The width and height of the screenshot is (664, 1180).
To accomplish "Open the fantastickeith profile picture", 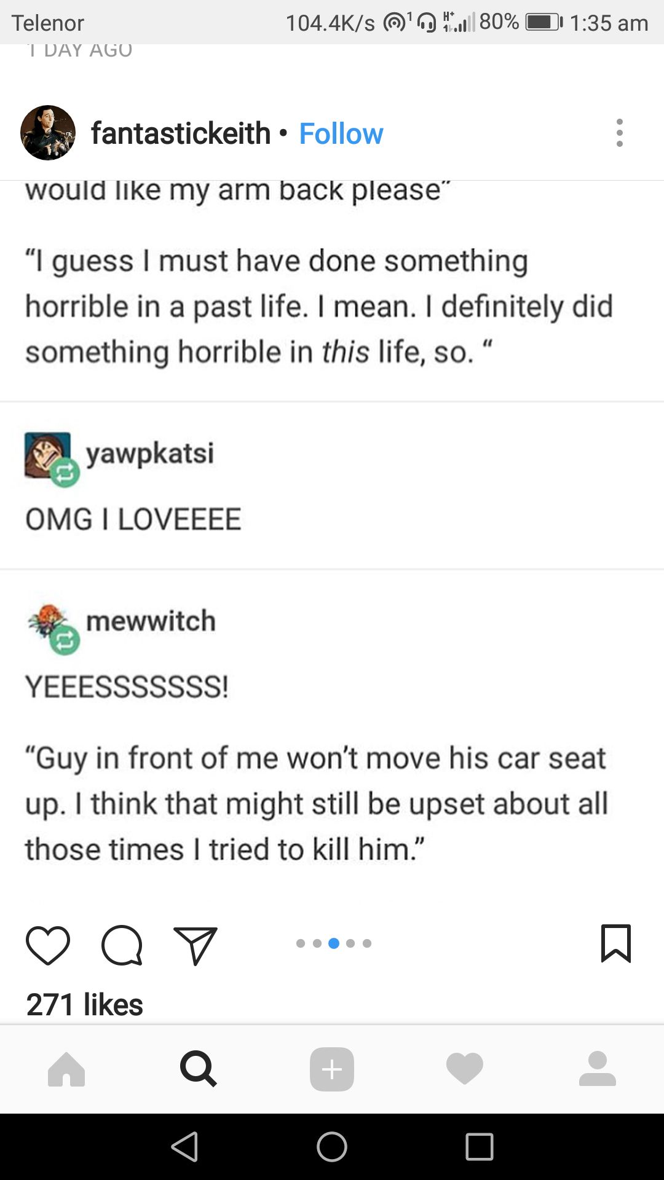I will [x=48, y=133].
